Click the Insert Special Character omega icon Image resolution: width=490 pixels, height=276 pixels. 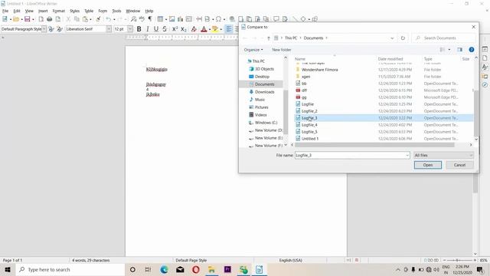coord(218,19)
